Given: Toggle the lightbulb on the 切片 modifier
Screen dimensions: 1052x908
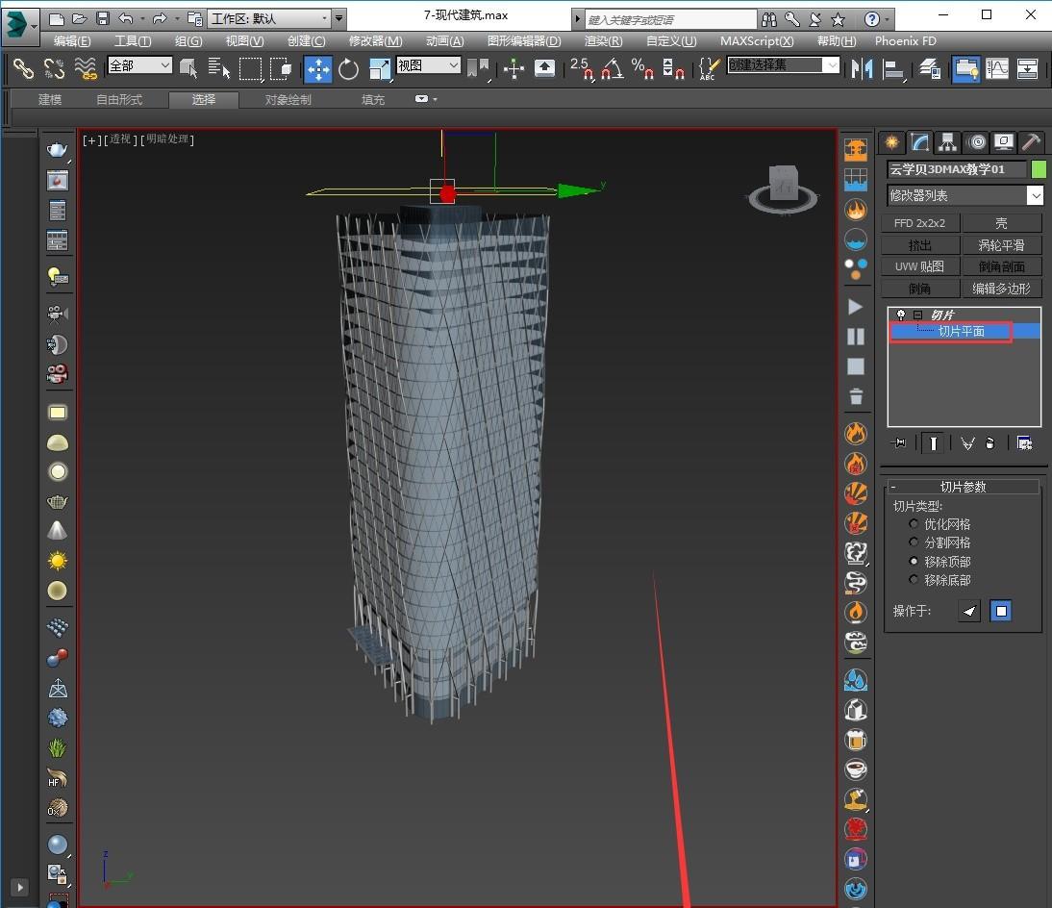Looking at the screenshot, I should coord(901,315).
